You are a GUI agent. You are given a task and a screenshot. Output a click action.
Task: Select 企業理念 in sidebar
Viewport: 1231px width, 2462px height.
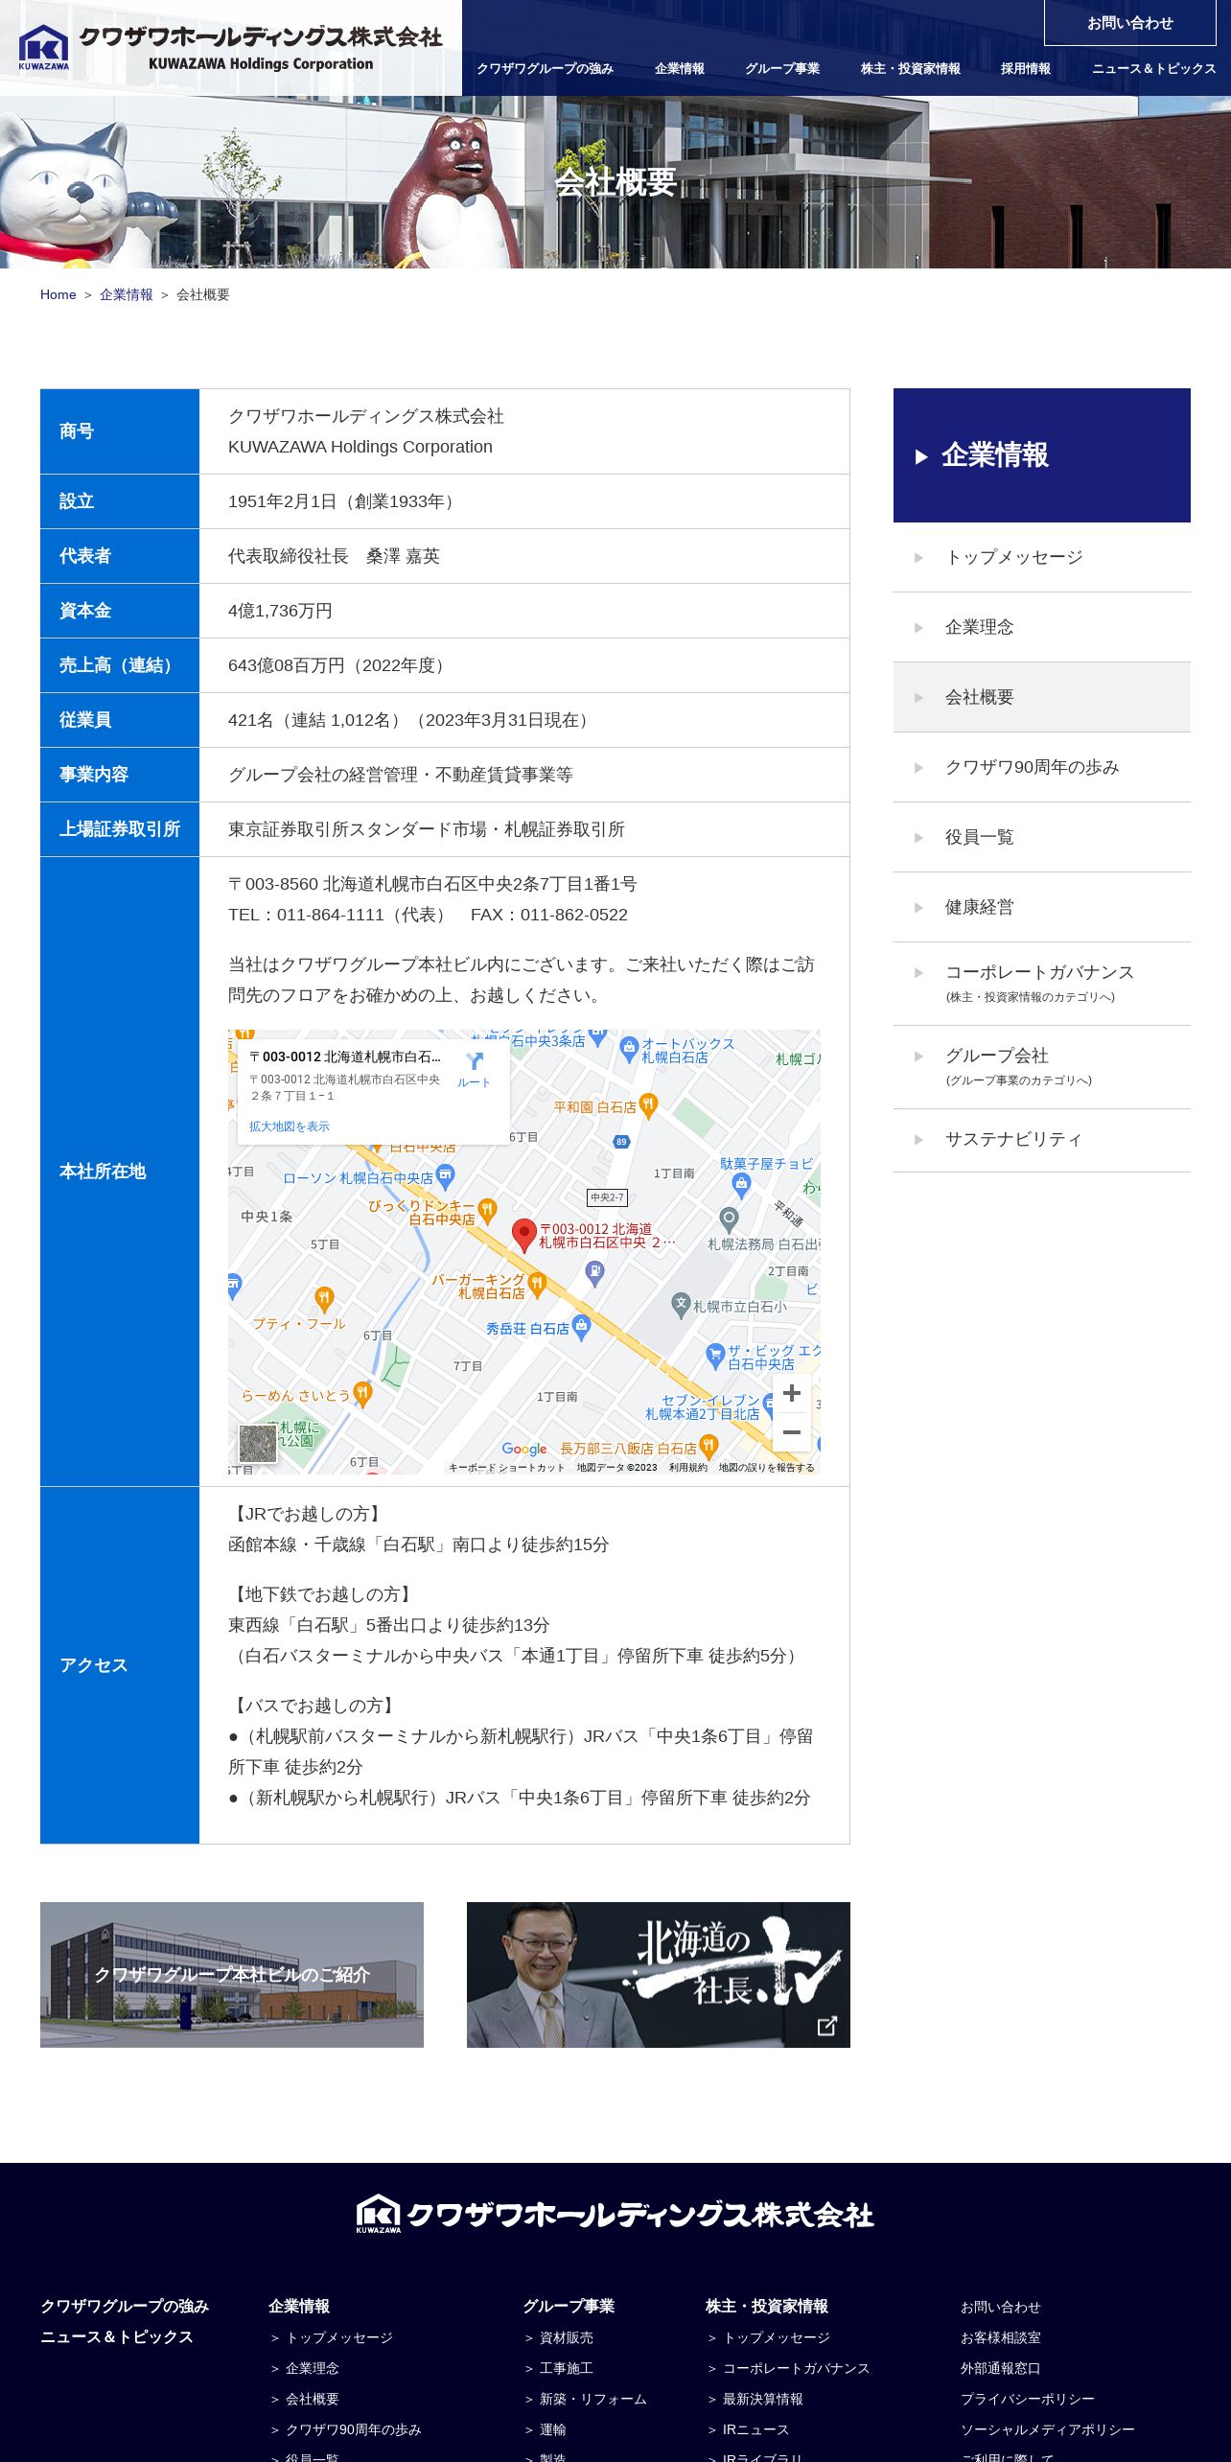1042,627
